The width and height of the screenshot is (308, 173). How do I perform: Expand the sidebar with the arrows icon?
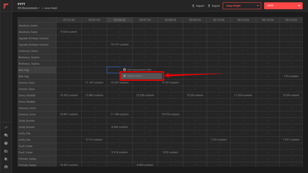click(x=6, y=127)
